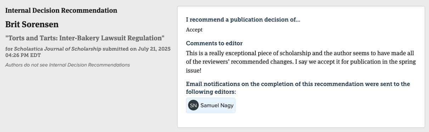Click the "following editors:" text
This screenshot has height=132, width=429.
tap(211, 92)
